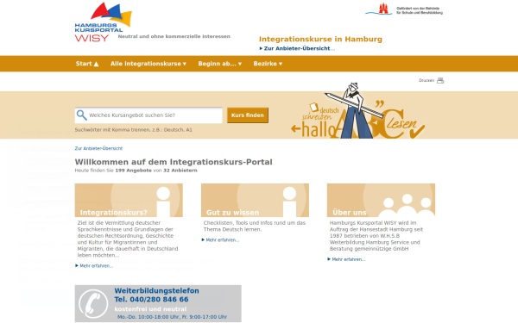Select Integrationskurse in Hamburg heading
The height and width of the screenshot is (323, 518).
click(x=320, y=40)
